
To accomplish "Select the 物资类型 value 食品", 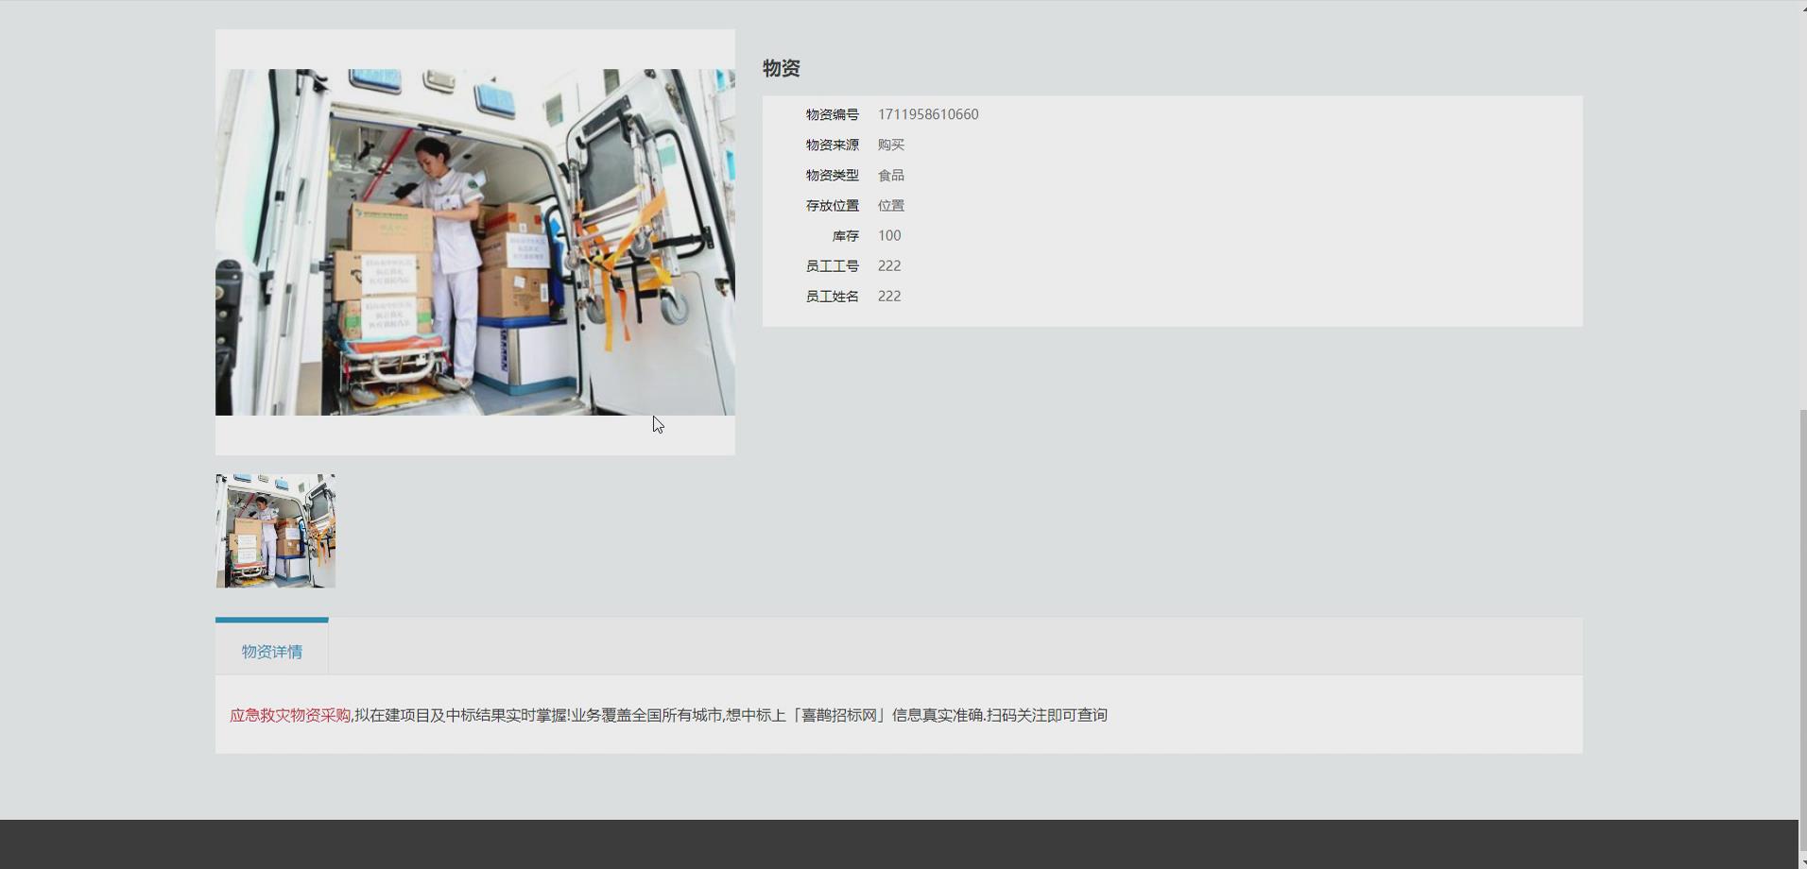I will point(889,174).
